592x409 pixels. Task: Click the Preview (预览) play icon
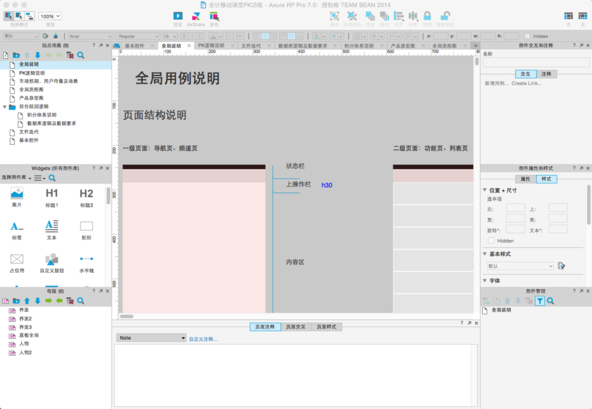pos(178,16)
